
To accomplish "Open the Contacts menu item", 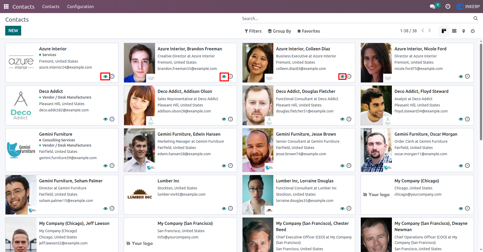I will 51,7.
